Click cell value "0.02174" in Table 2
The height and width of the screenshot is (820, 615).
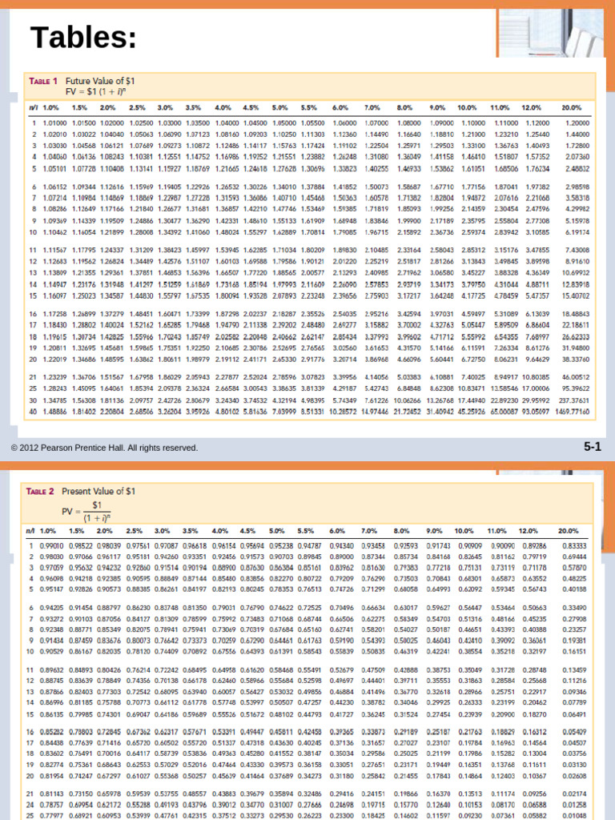(x=575, y=794)
